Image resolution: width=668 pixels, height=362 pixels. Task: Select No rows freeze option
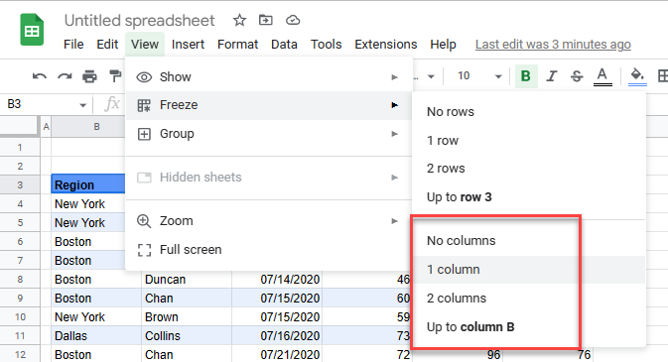pos(530,112)
